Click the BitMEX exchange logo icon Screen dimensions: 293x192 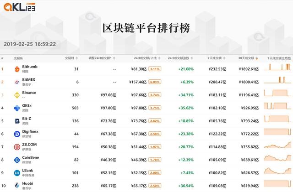point(17,82)
